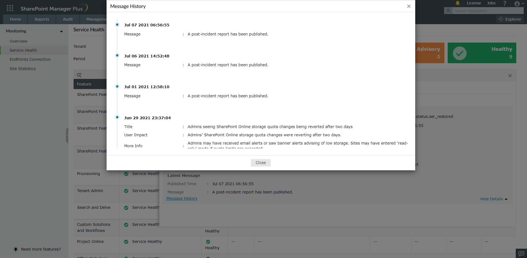Click the lightbulb beside Need more features

click(x=16, y=249)
